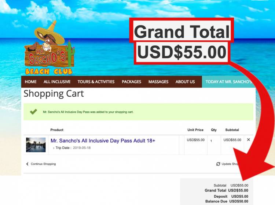This screenshot has height=205, width=275.
Task: Open the PACKAGES menu item
Action: point(131,82)
